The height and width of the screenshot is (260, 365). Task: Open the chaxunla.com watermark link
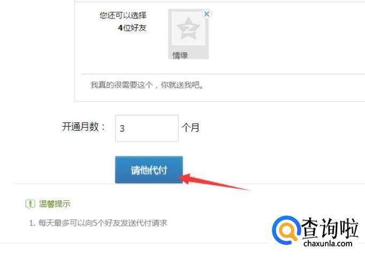point(328,244)
